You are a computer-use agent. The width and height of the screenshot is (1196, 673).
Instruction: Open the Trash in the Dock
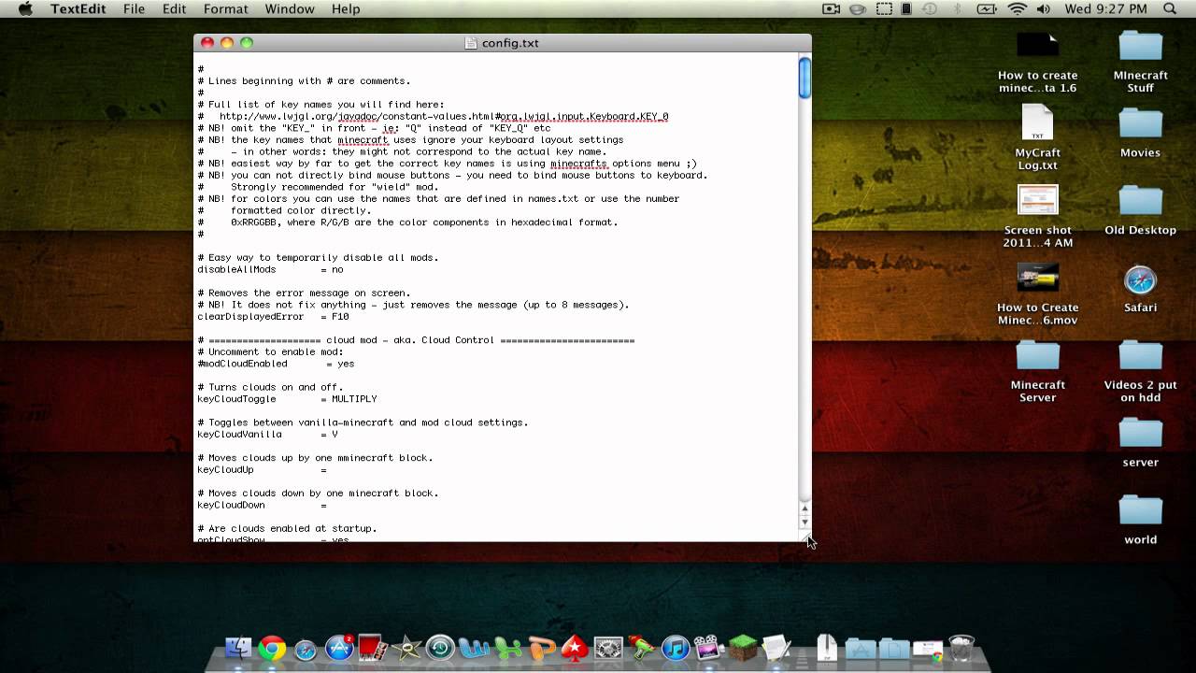coord(961,647)
